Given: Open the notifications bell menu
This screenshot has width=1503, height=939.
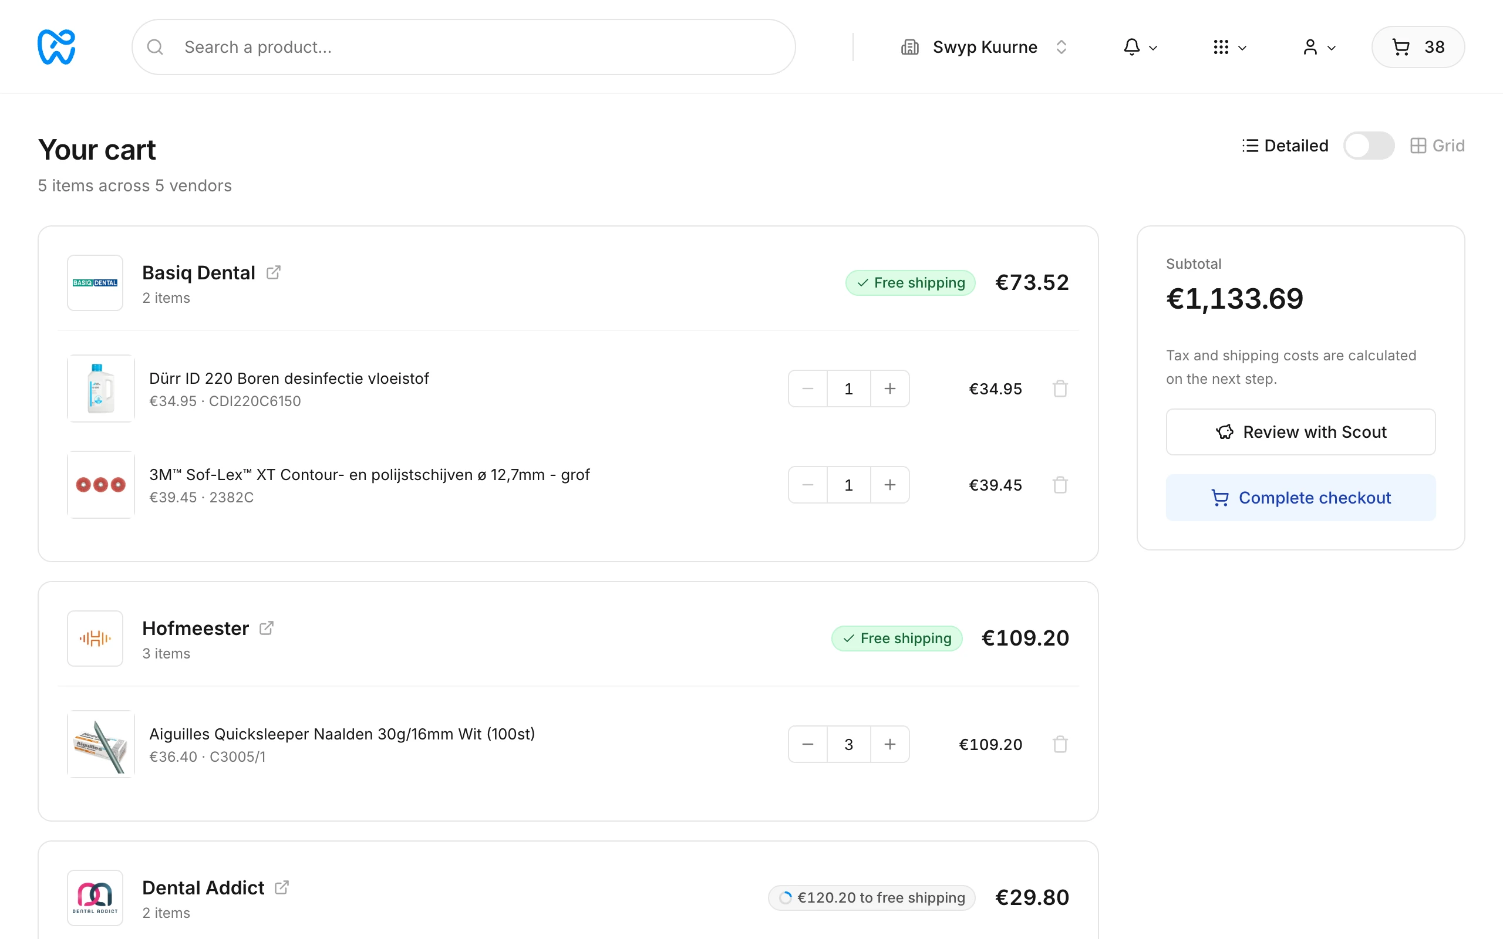Looking at the screenshot, I should (1140, 47).
